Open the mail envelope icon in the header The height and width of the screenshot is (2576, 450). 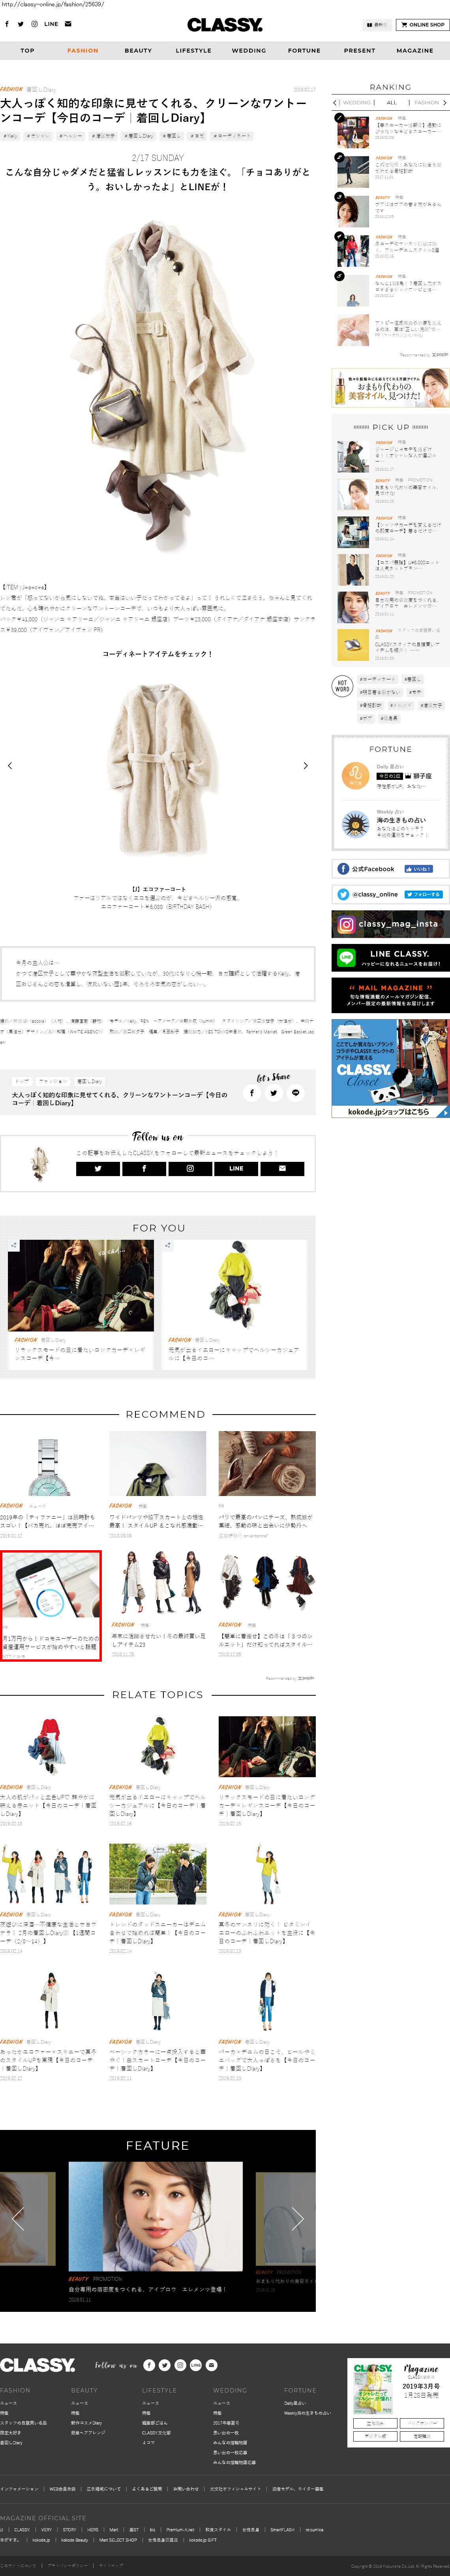tap(68, 24)
